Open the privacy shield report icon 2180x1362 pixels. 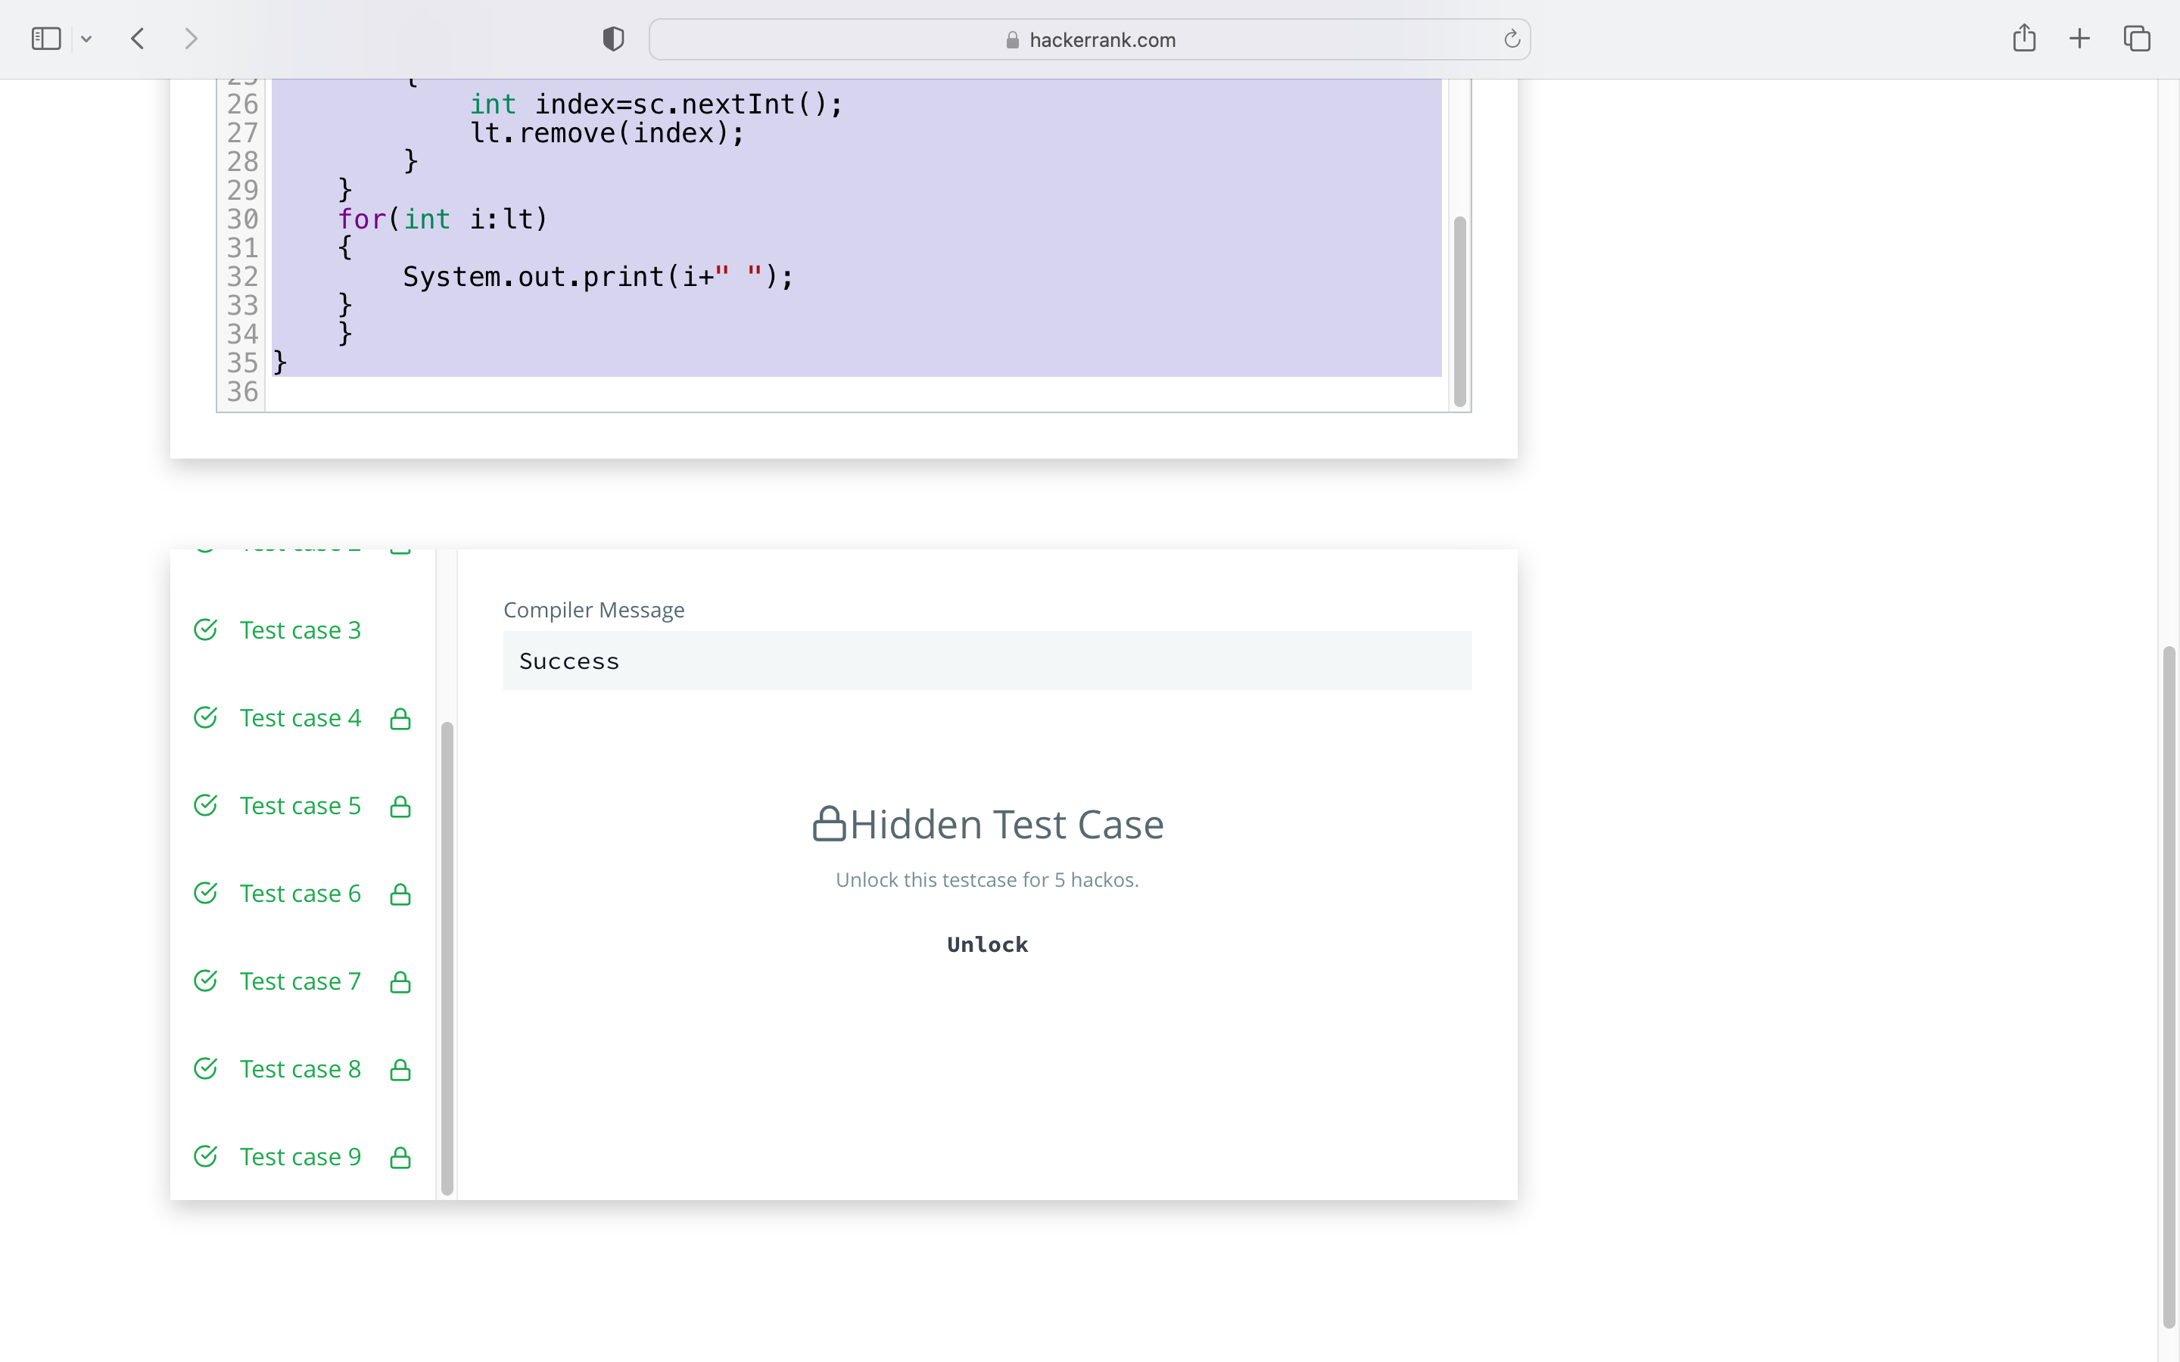[612, 39]
